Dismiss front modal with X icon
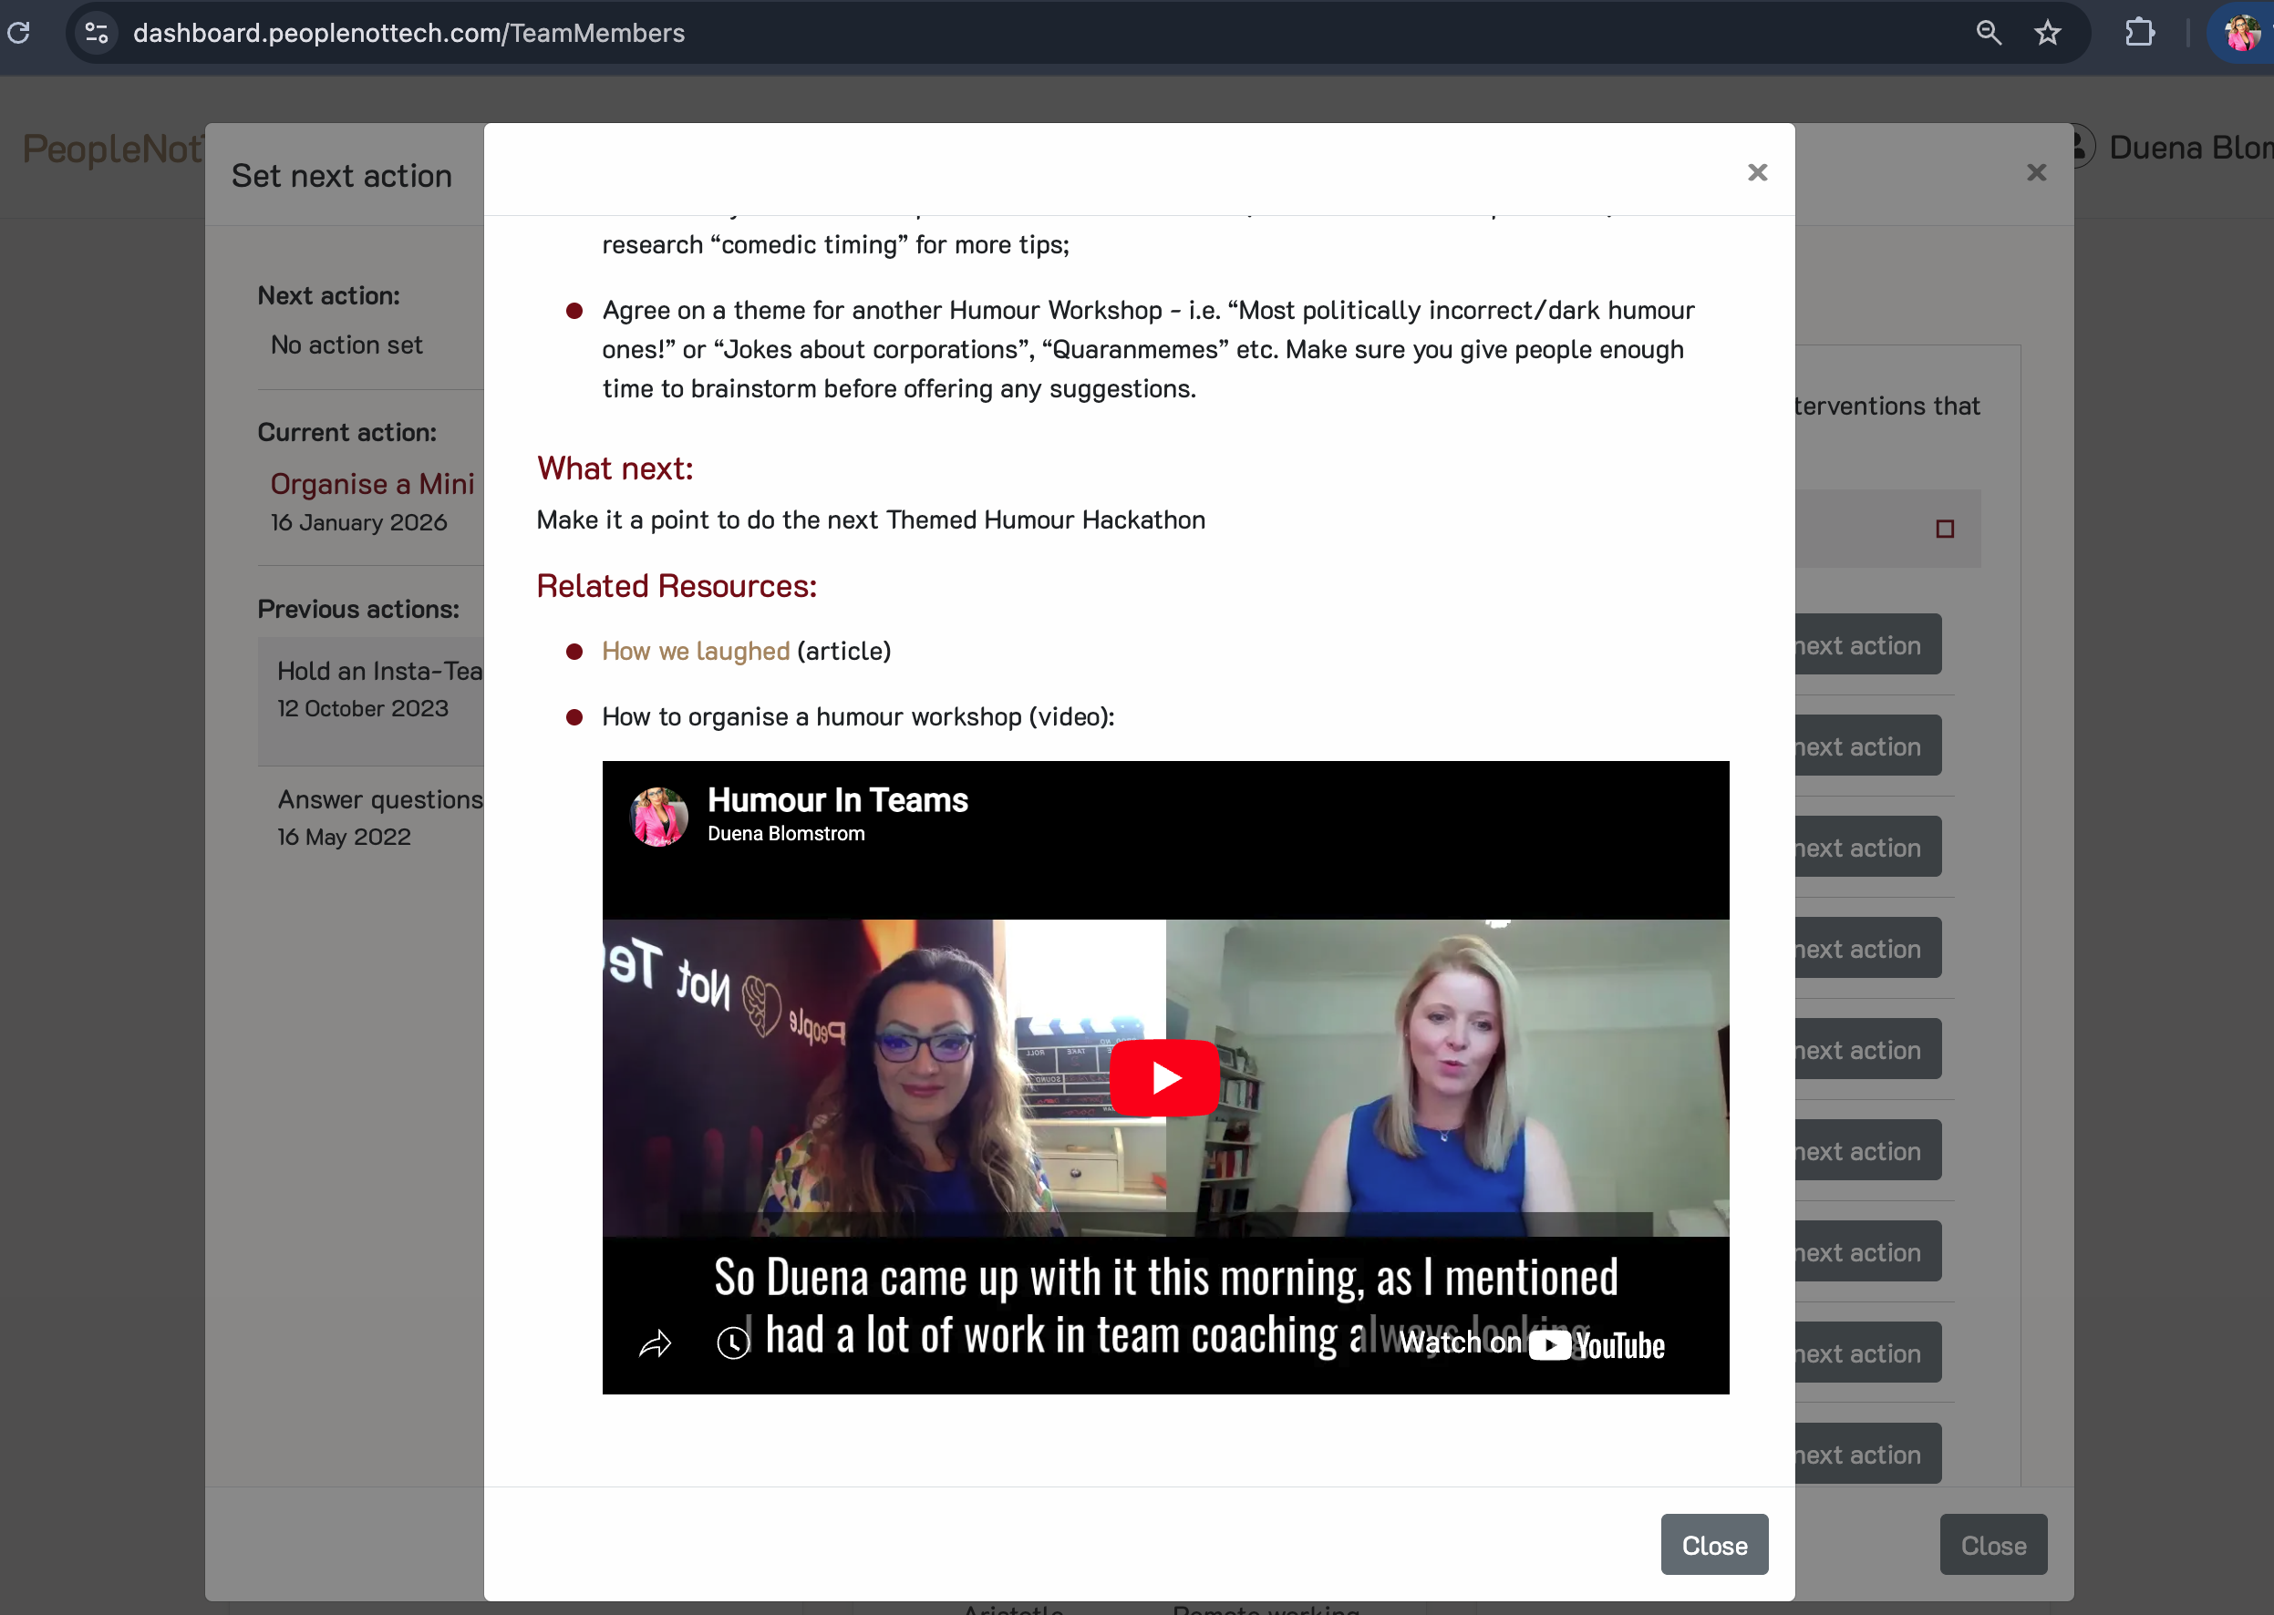Viewport: 2274px width, 1615px height. pos(1757,172)
